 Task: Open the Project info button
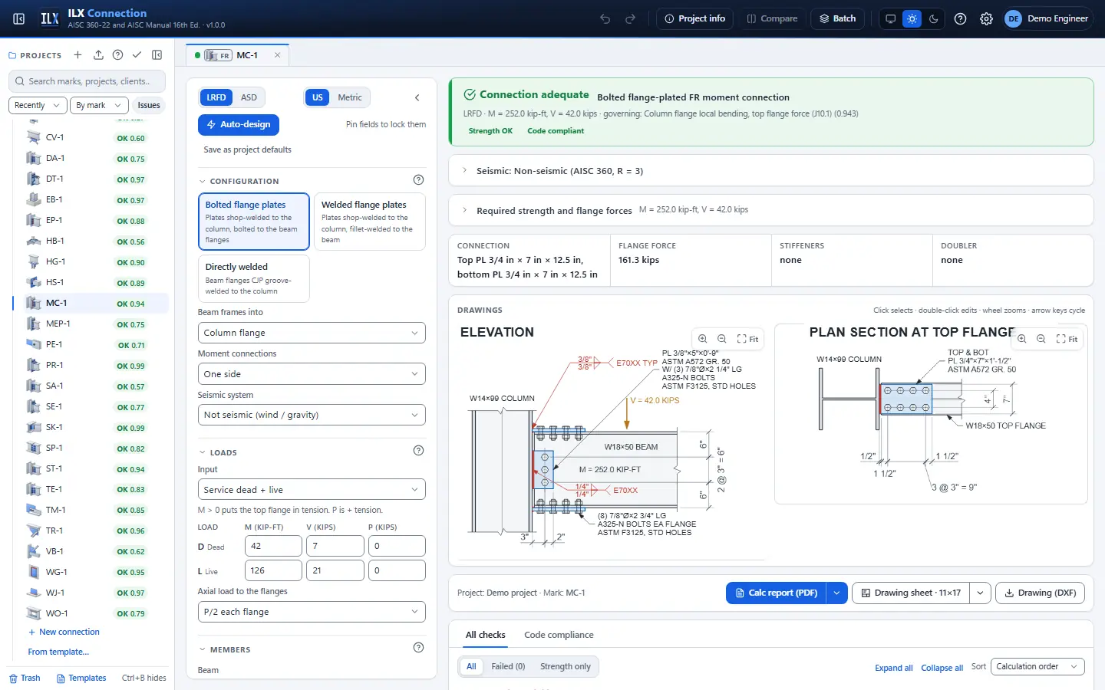pyautogui.click(x=695, y=18)
